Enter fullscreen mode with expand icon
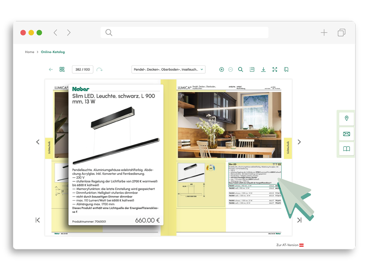 coord(275,69)
